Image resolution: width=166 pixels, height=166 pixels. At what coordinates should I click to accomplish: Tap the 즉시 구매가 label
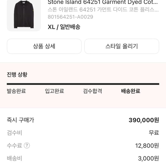pyautogui.click(x=20, y=120)
